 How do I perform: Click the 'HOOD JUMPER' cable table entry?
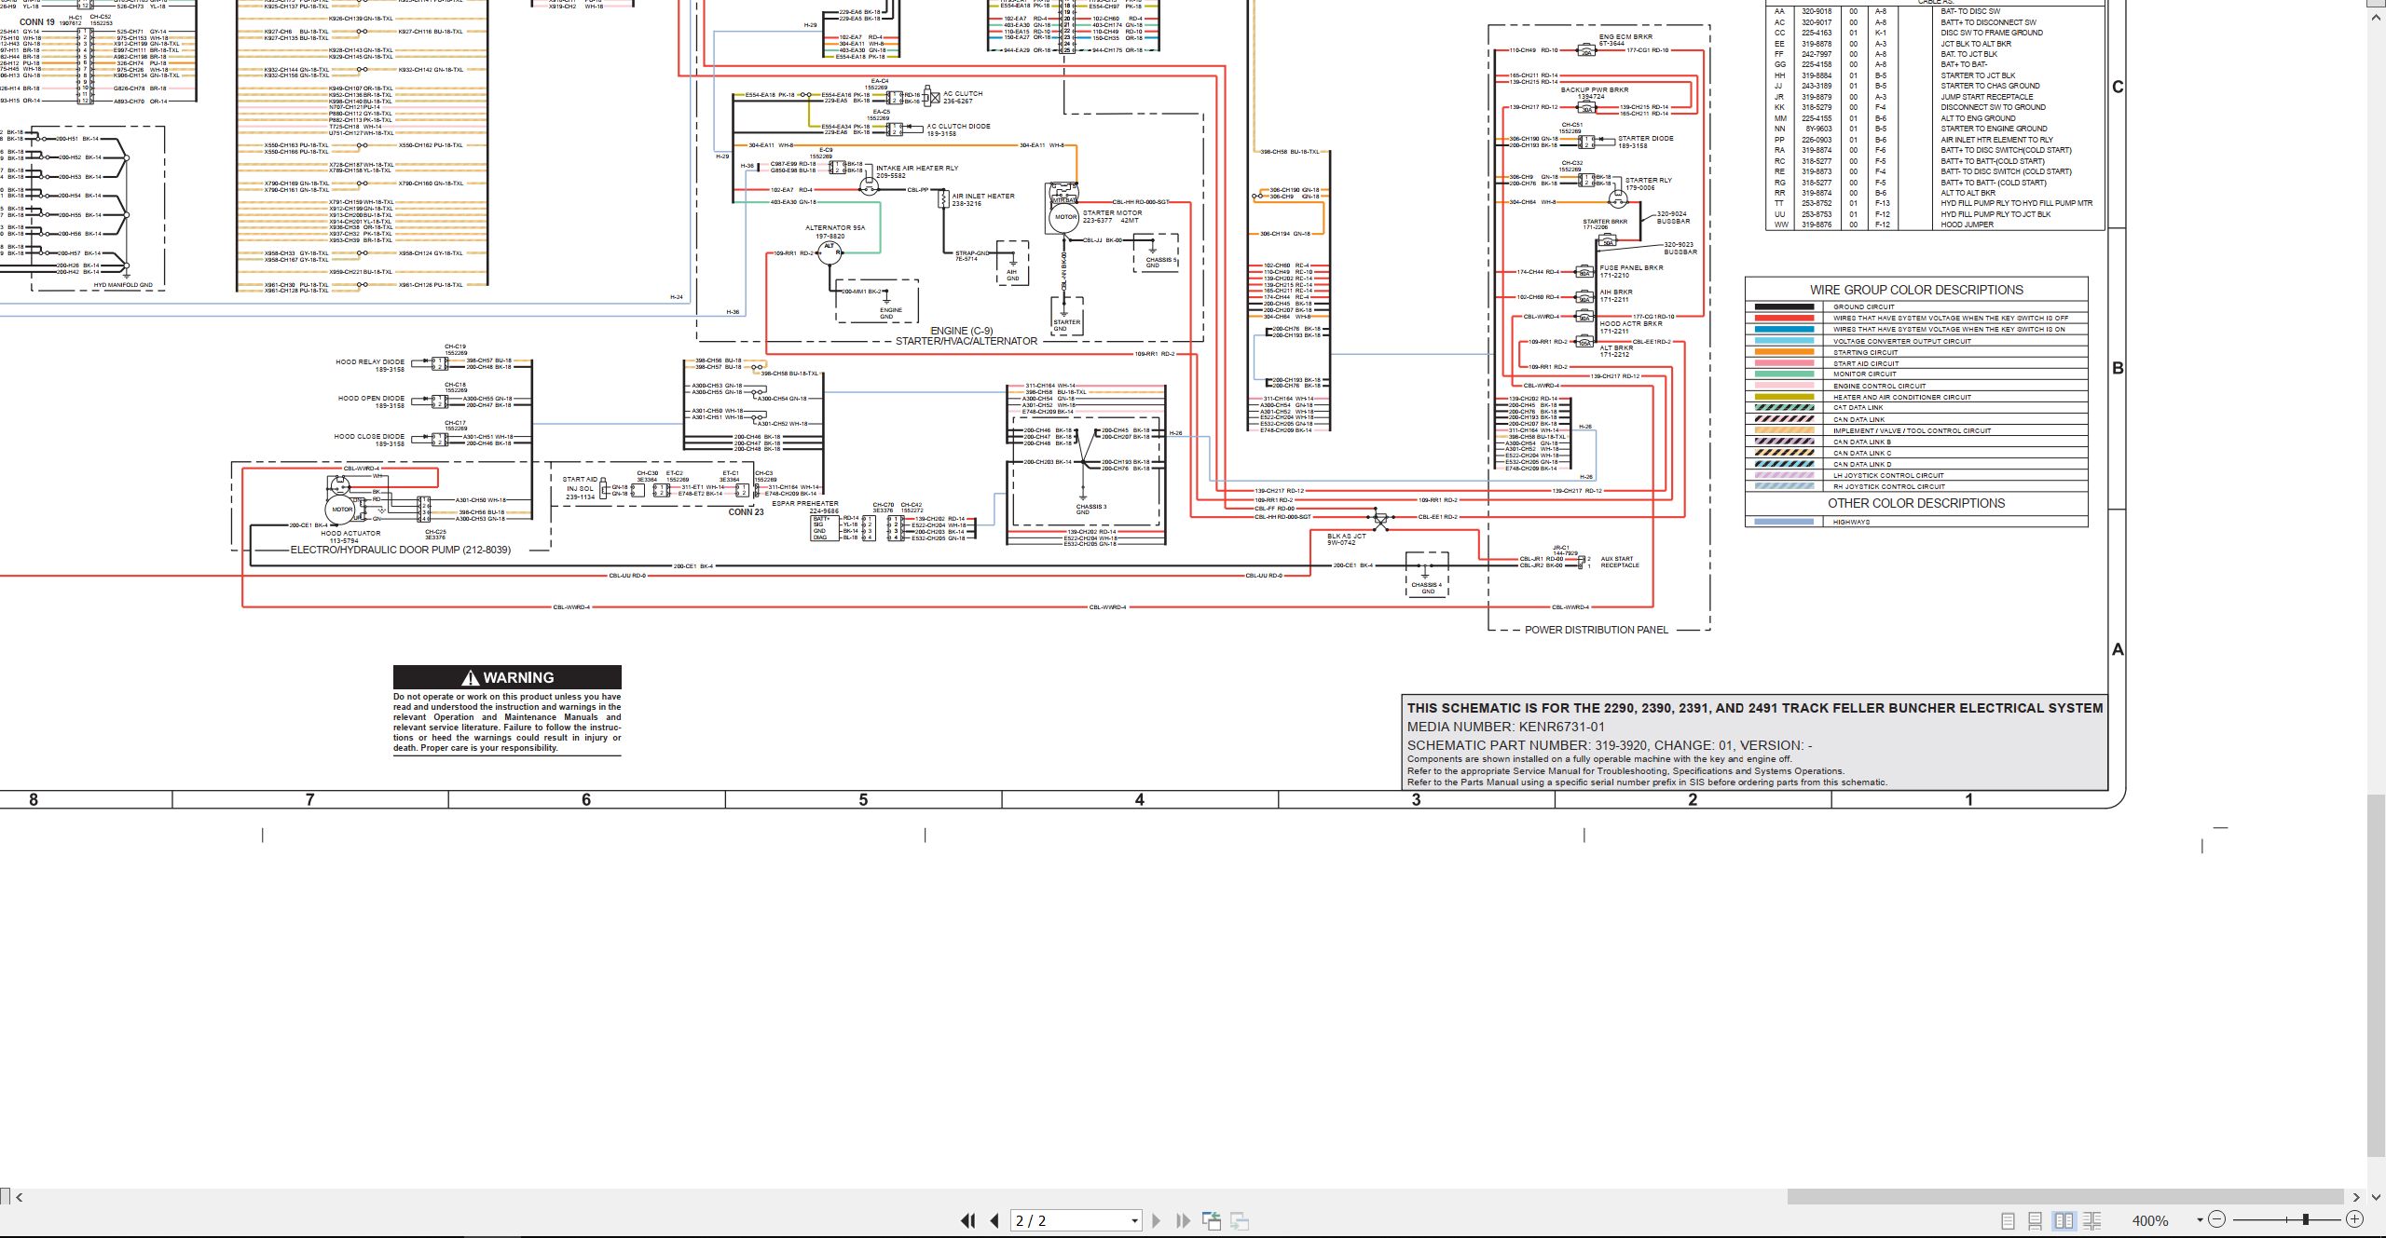1968,224
